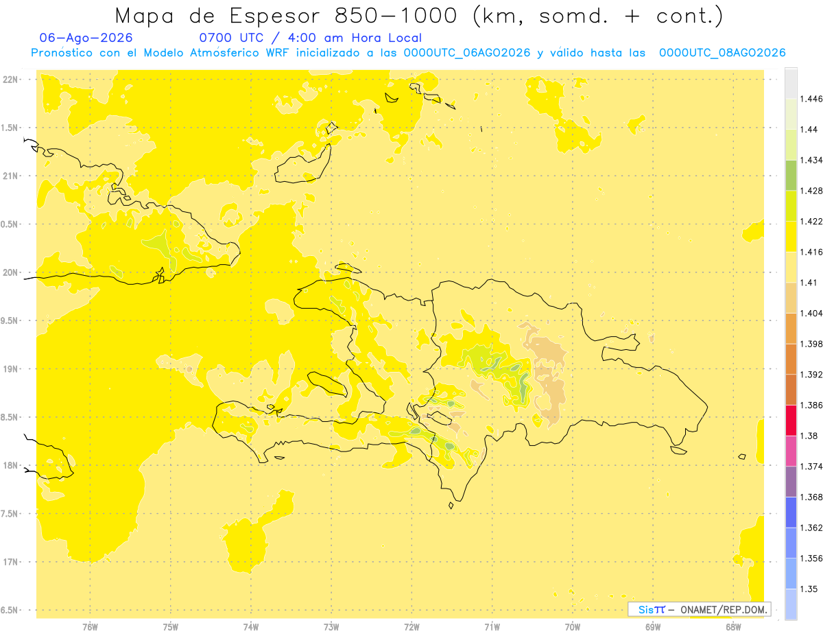Click the '1.404' colorbar value

[811, 313]
